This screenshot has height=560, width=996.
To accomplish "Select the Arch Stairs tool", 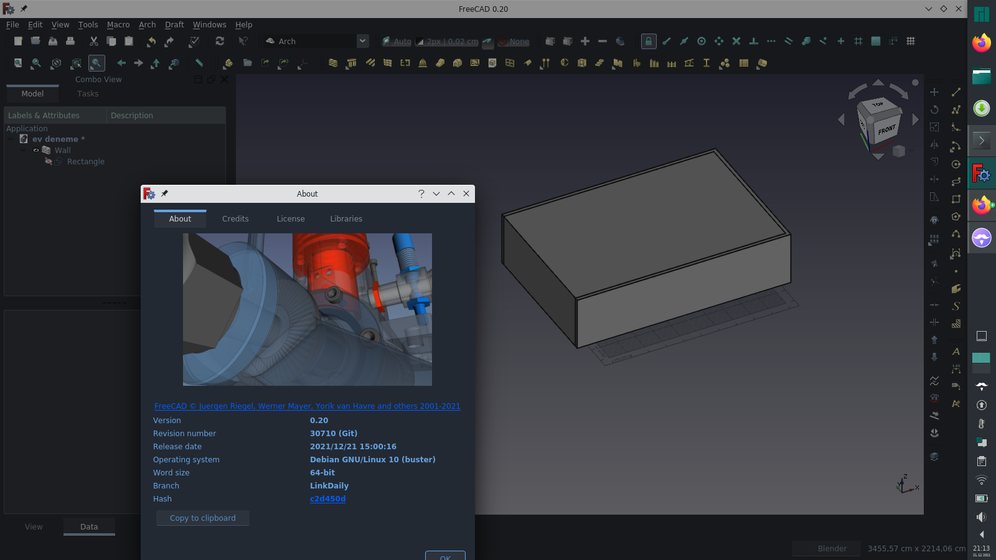I will coord(599,63).
